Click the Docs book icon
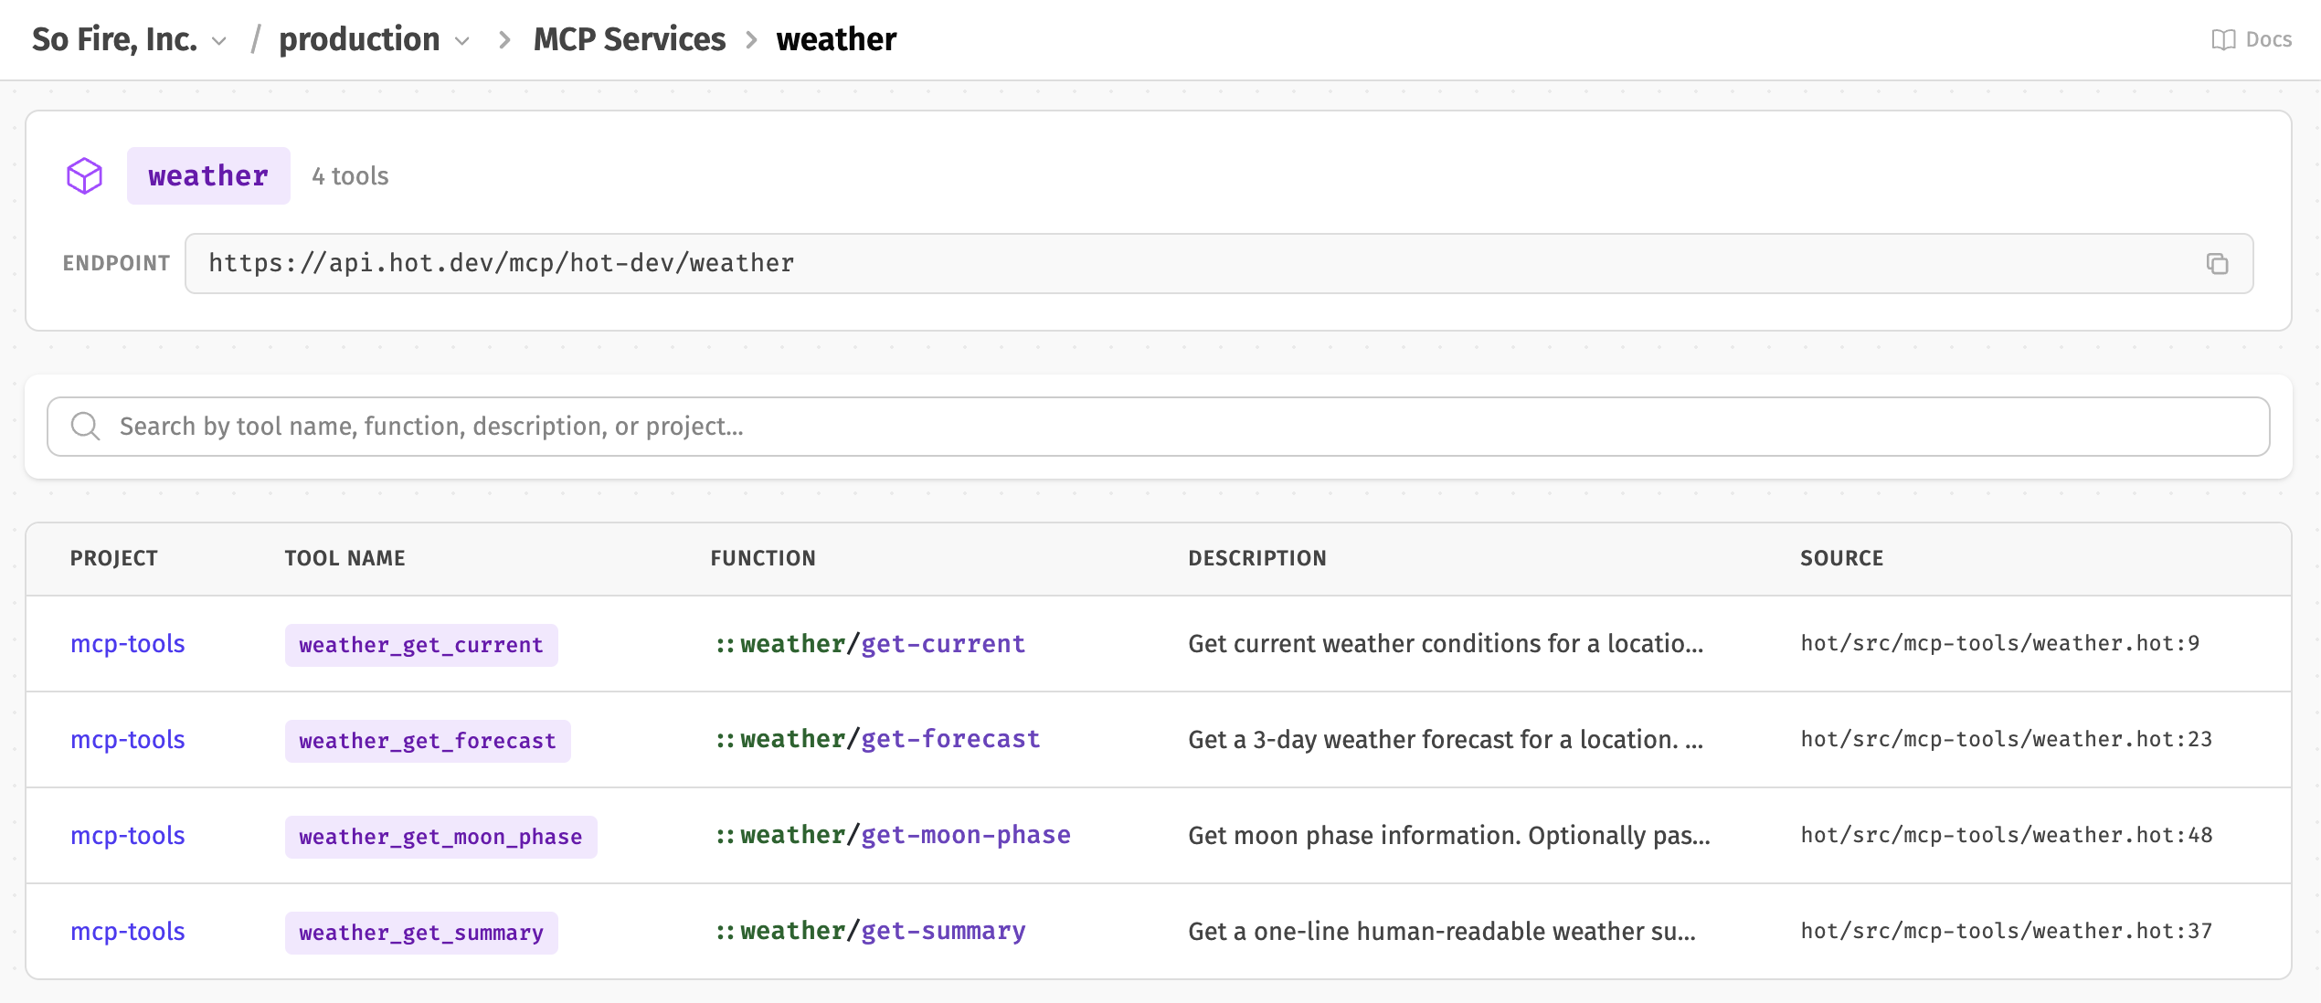 point(2222,40)
